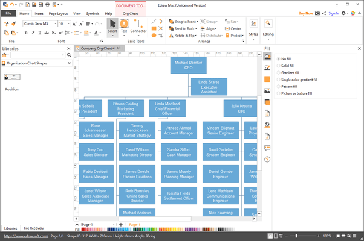Select the Pattern fill option

coord(287,87)
